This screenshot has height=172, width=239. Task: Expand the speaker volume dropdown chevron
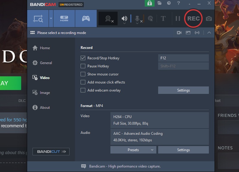point(124,23)
